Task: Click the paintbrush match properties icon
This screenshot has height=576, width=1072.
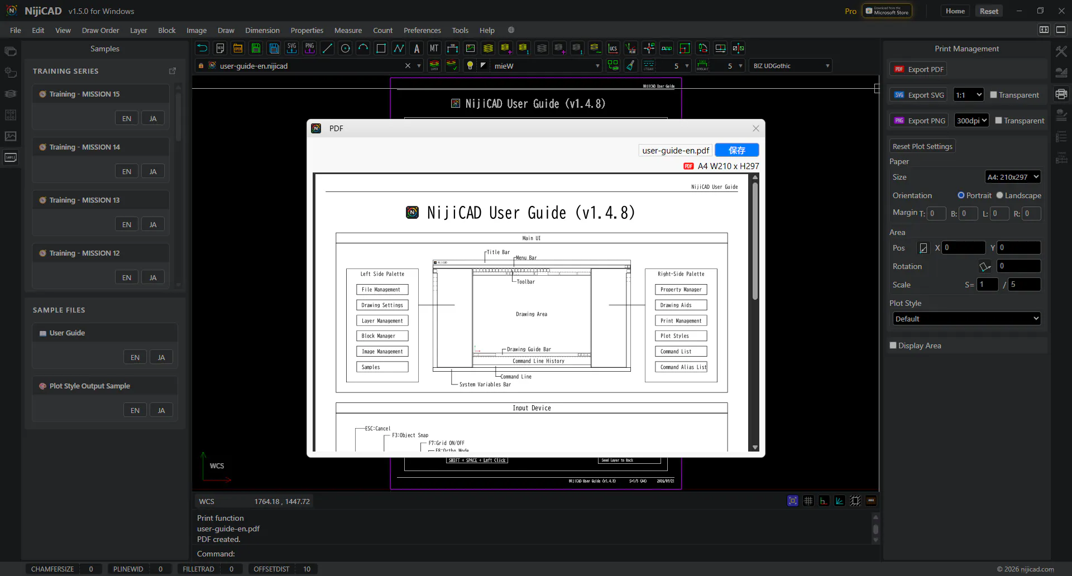Action: pyautogui.click(x=630, y=66)
